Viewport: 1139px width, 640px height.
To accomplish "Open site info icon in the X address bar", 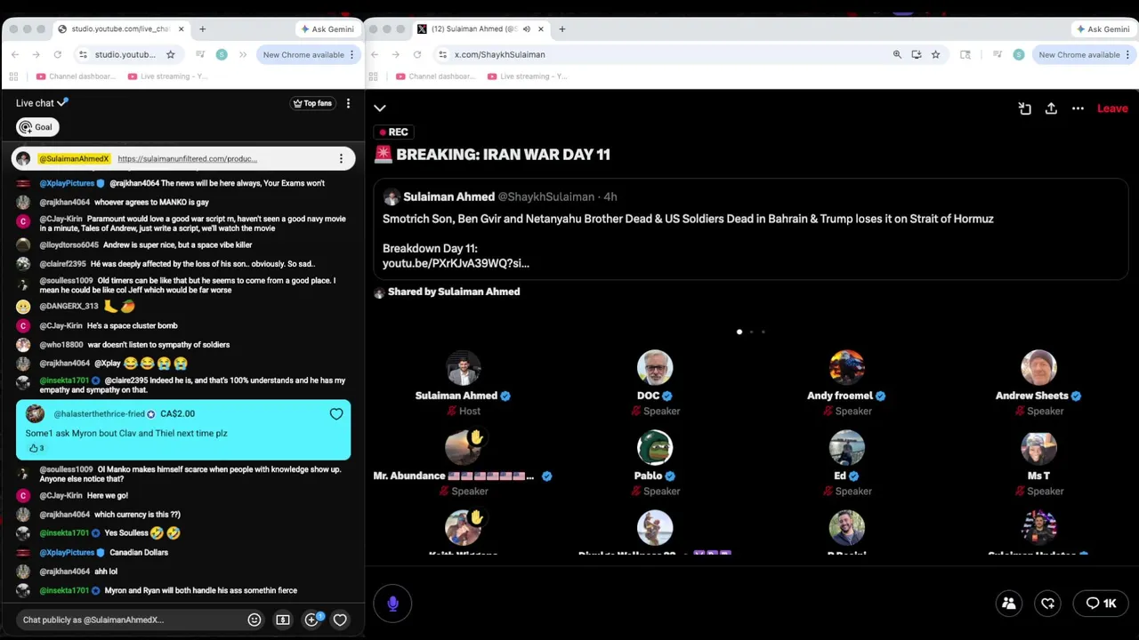I will (442, 54).
